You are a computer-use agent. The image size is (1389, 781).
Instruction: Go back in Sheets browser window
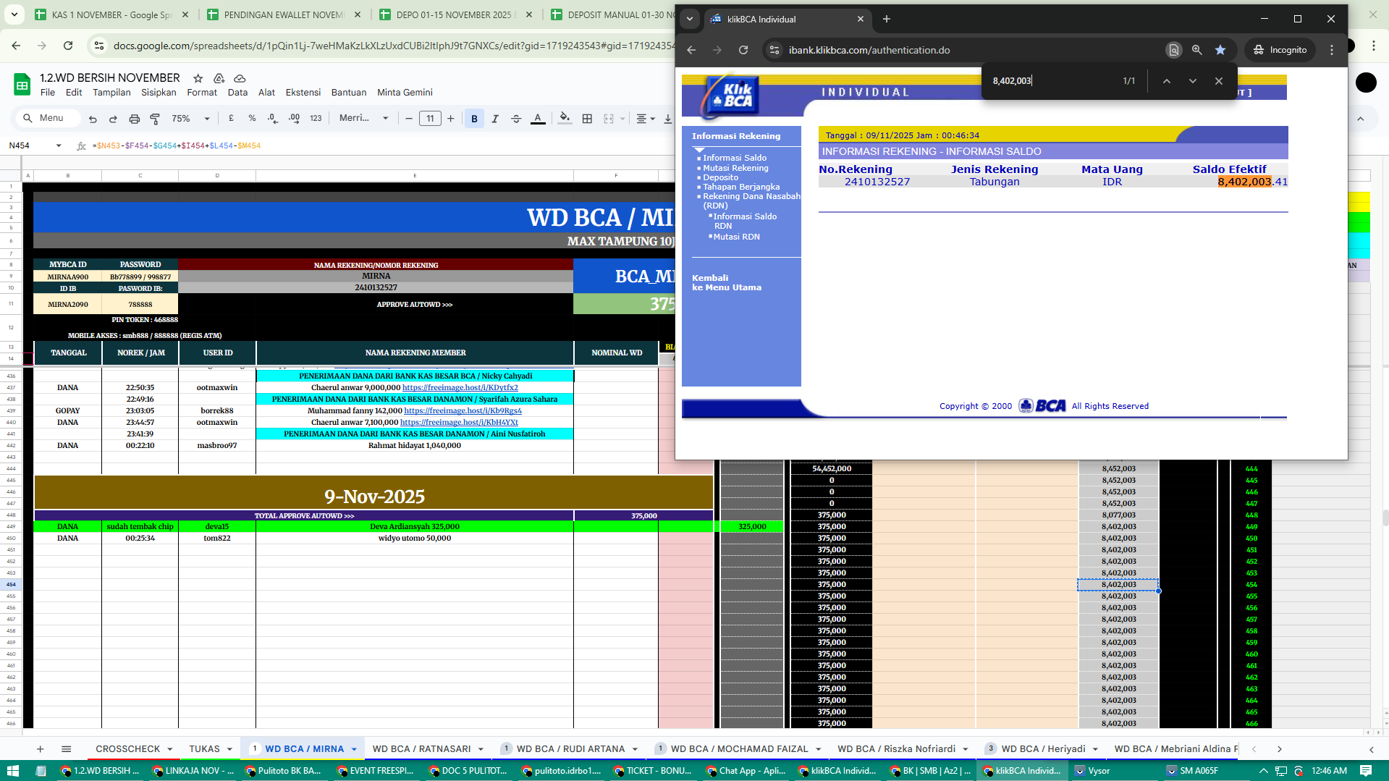[16, 46]
